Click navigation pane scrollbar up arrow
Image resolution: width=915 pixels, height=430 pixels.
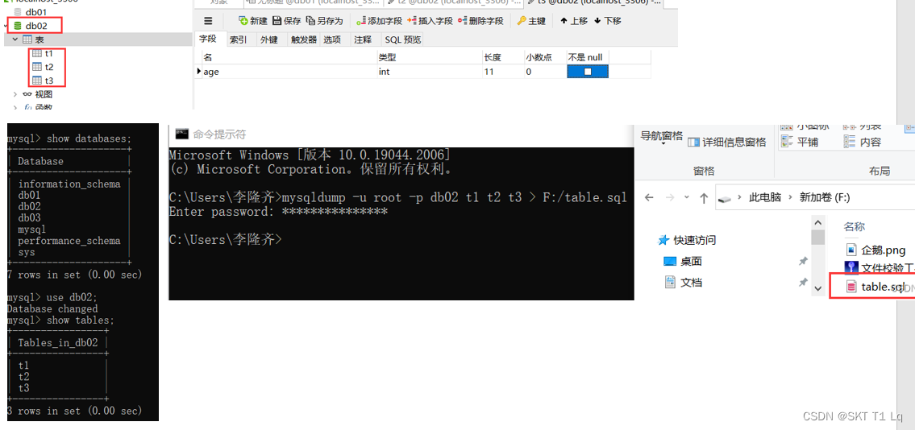tap(818, 222)
